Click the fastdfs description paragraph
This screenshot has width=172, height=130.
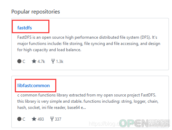(x=89, y=44)
